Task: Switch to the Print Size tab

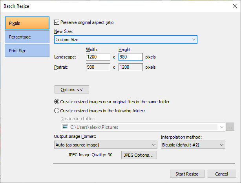Action: (27, 51)
